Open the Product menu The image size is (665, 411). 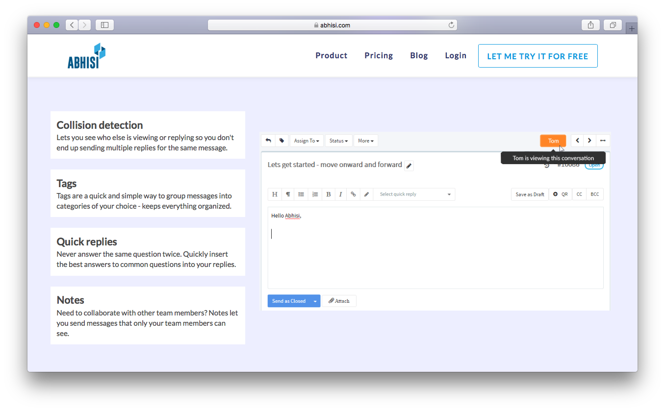click(332, 56)
